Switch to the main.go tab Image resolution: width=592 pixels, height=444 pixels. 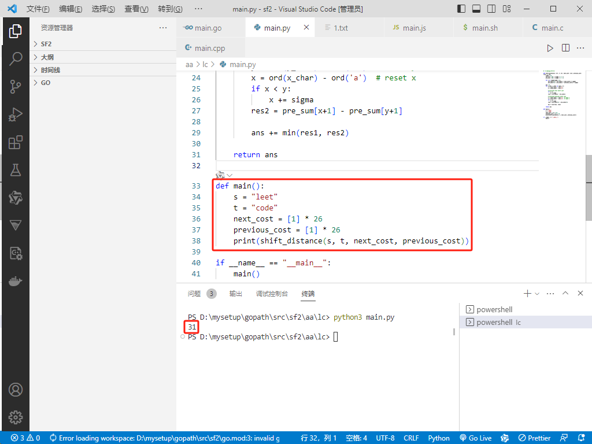point(210,28)
